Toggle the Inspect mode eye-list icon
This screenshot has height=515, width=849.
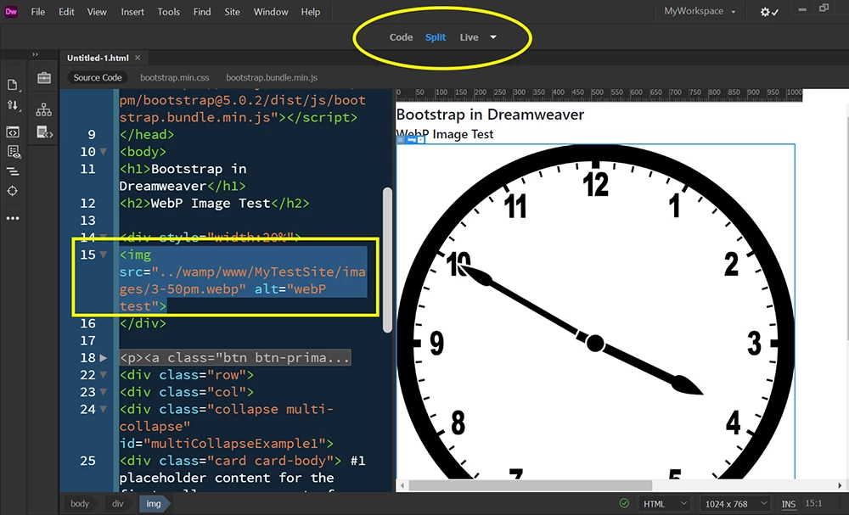[13, 152]
